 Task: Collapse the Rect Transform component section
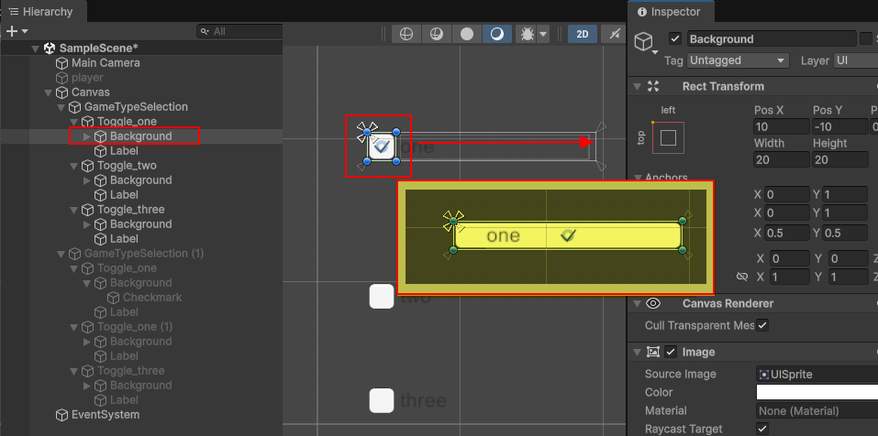(x=637, y=86)
